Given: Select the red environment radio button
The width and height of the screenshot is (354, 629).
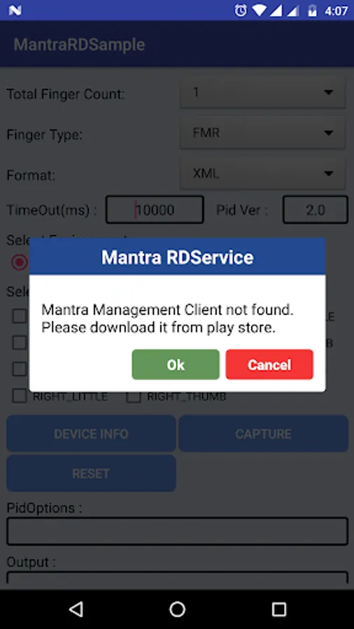Looking at the screenshot, I should 20,262.
